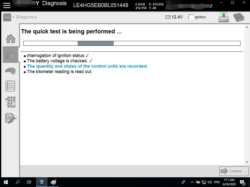Screen dimensions: 250x187
Task: Toggle the Ignition checkbox
Action: [191, 17]
